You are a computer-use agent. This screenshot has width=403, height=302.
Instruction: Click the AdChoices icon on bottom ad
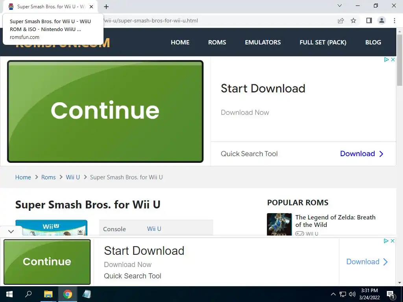click(386, 241)
